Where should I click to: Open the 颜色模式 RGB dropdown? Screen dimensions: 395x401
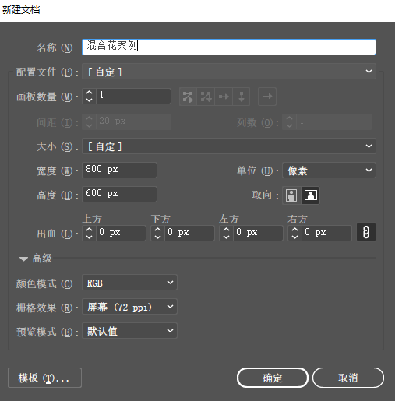coord(129,283)
